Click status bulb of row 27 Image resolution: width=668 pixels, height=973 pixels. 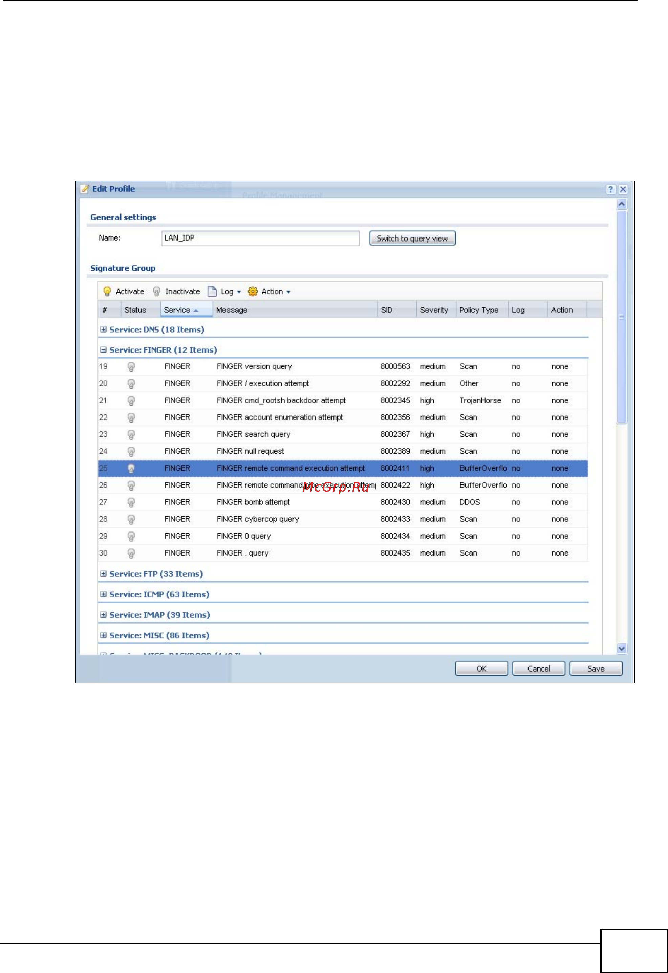pyautogui.click(x=131, y=502)
